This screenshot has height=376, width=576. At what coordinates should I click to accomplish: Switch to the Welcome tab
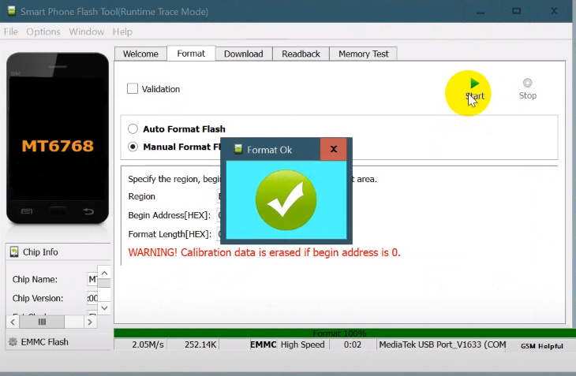coord(140,54)
